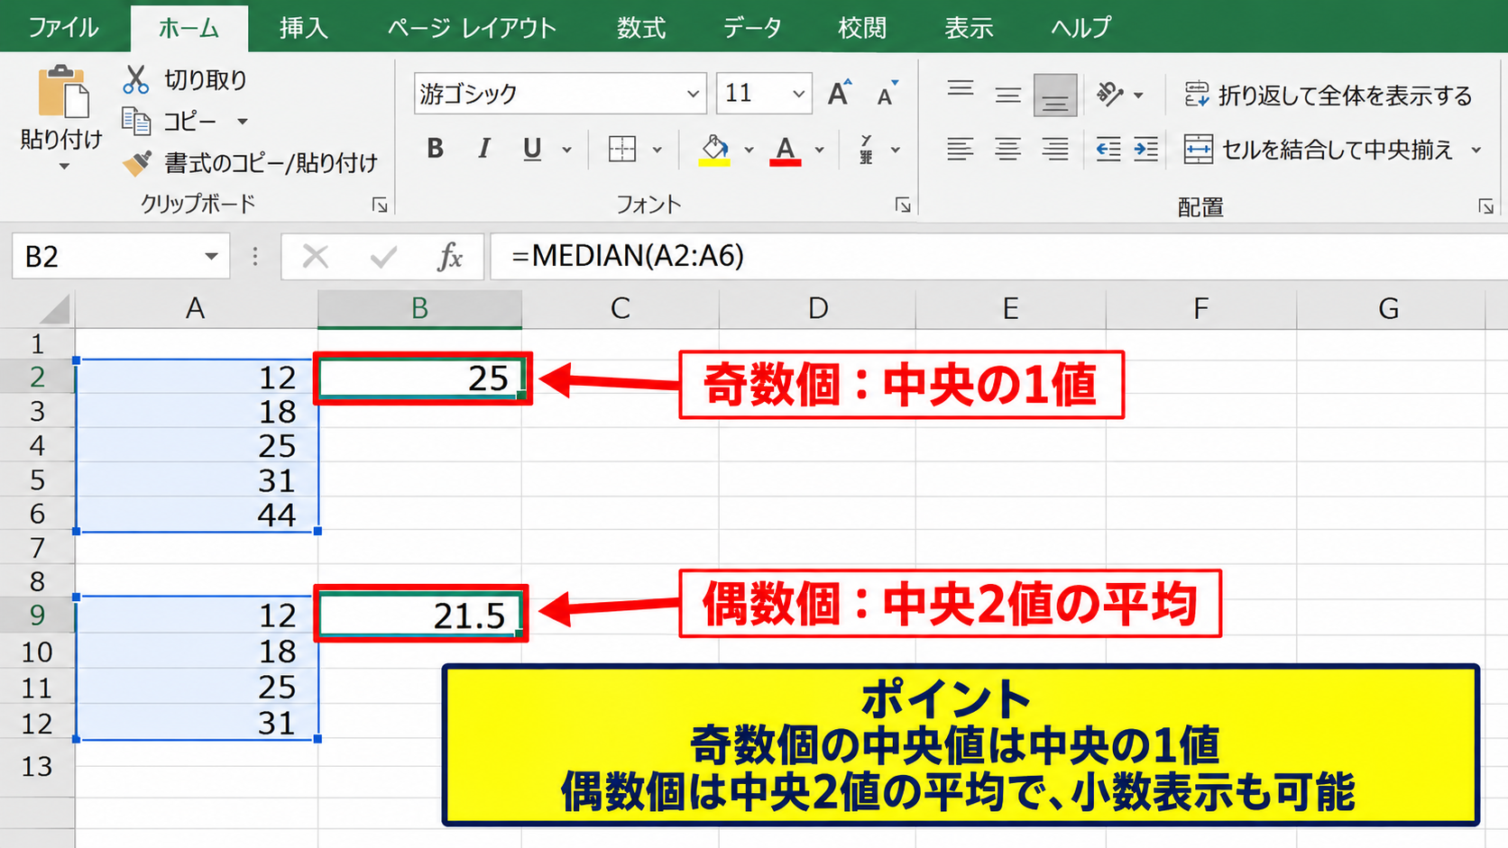Open the Font group dialog launcher

tap(903, 205)
